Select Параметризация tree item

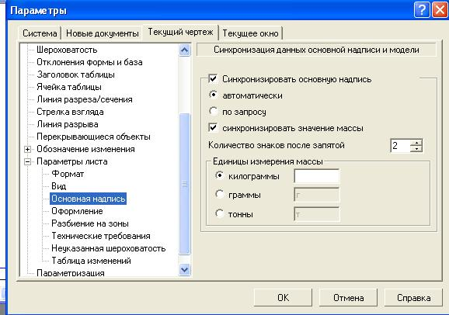tap(71, 272)
